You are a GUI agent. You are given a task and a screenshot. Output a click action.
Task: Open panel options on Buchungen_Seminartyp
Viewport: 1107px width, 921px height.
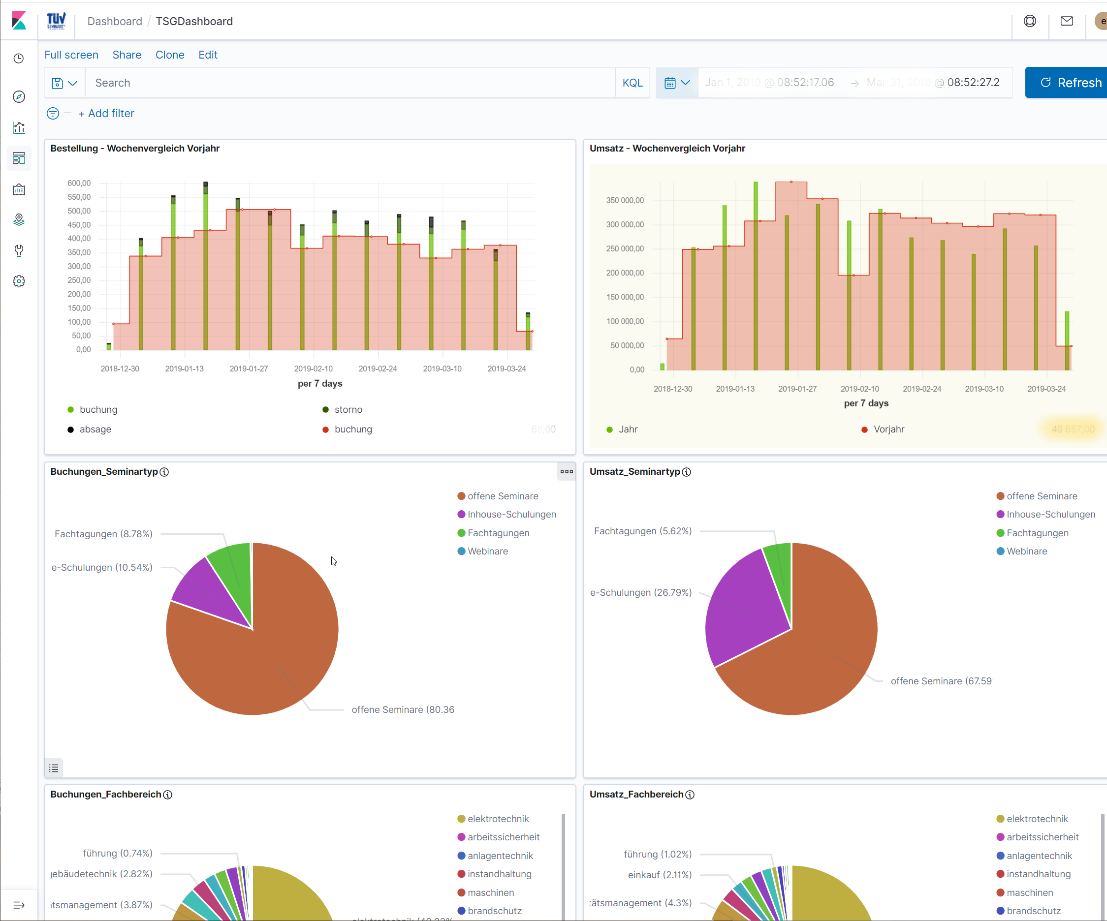pos(566,471)
